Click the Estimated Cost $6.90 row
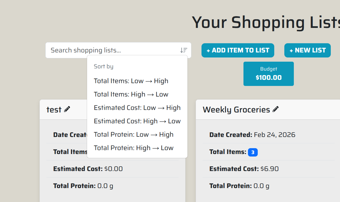Viewport: 340px width, 202px height. (244, 169)
